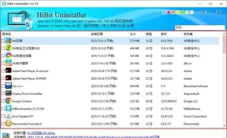Select version 120.0.6099.63 cell
The width and height of the screenshot is (227, 138).
tap(169, 101)
